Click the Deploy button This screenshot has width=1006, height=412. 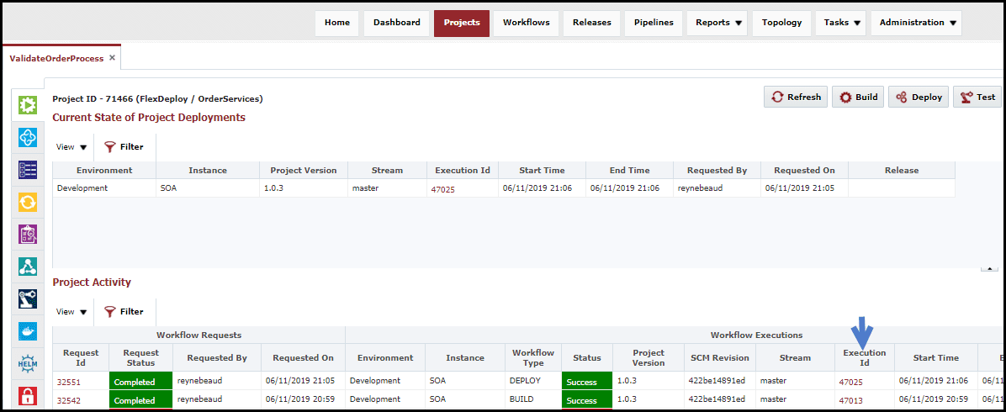(x=919, y=97)
